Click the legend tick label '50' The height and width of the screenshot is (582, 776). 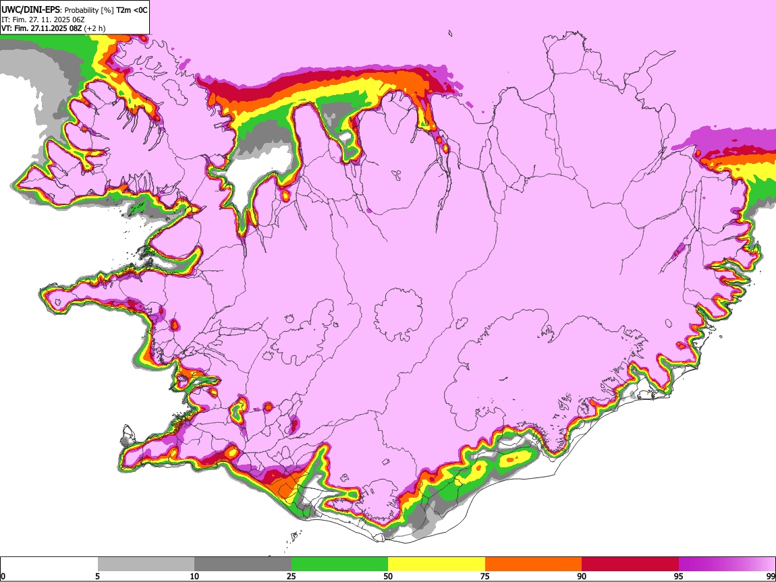click(388, 576)
